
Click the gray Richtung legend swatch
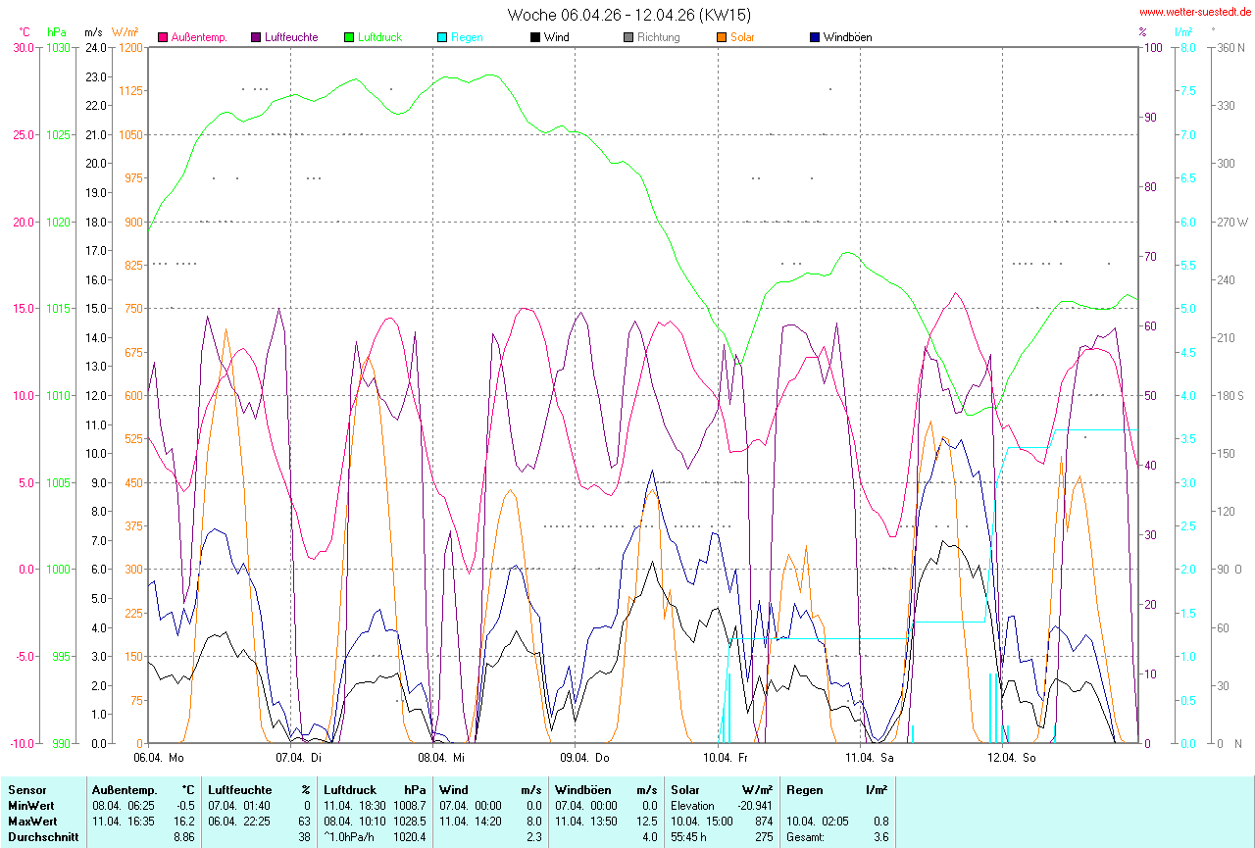[628, 37]
